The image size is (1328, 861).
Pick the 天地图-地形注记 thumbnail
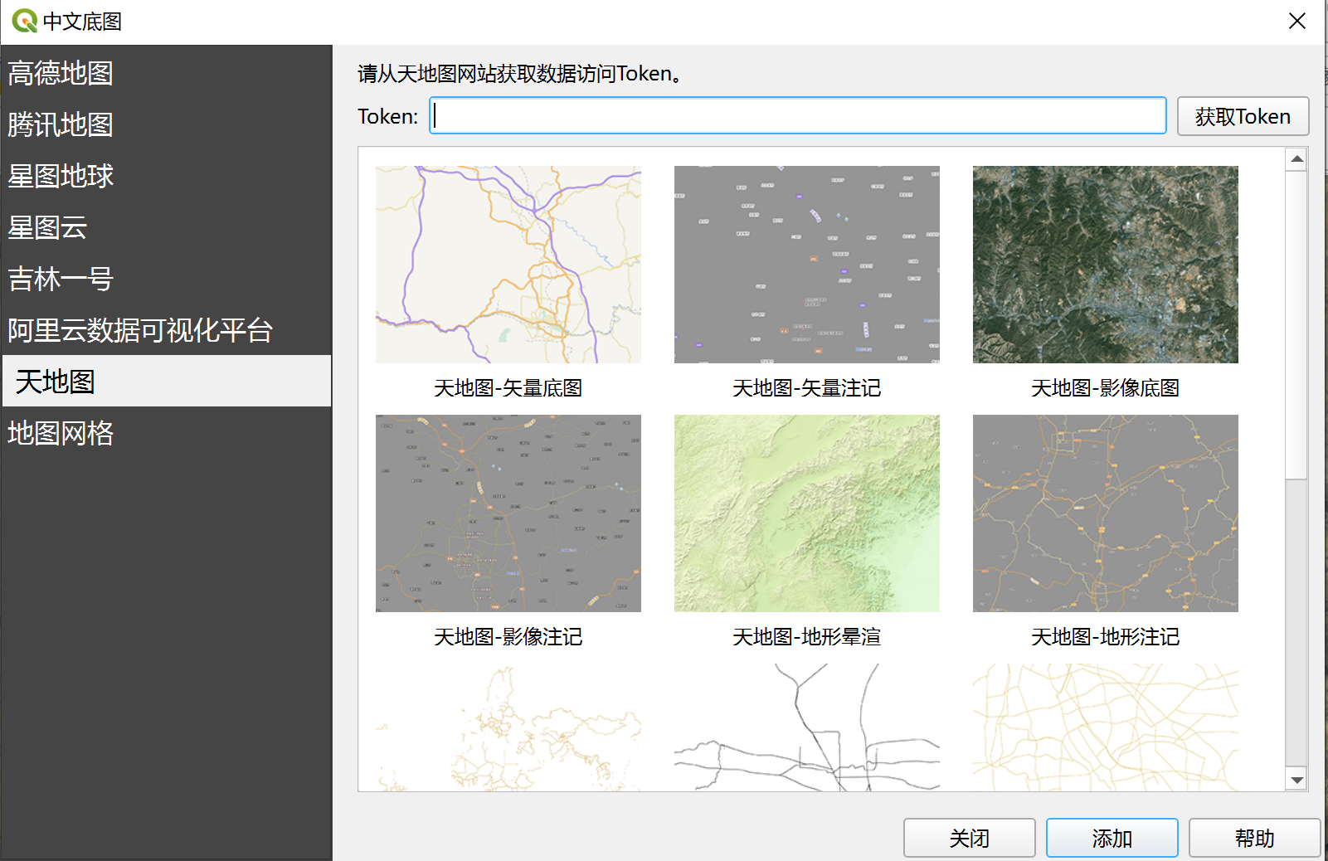tap(1106, 513)
